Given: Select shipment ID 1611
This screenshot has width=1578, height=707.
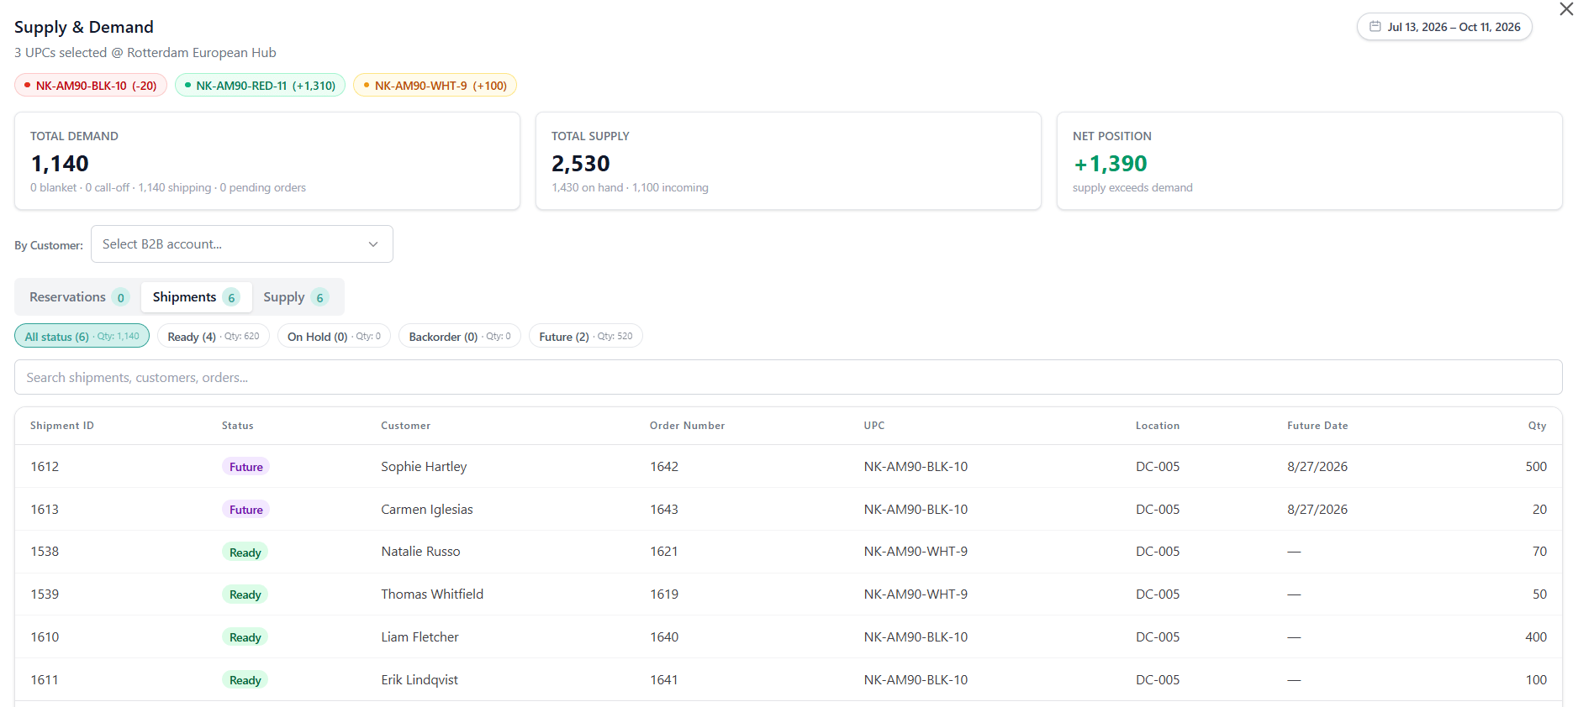Looking at the screenshot, I should click(45, 680).
